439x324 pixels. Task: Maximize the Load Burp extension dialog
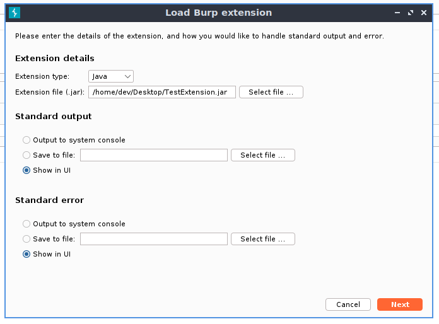pos(411,13)
